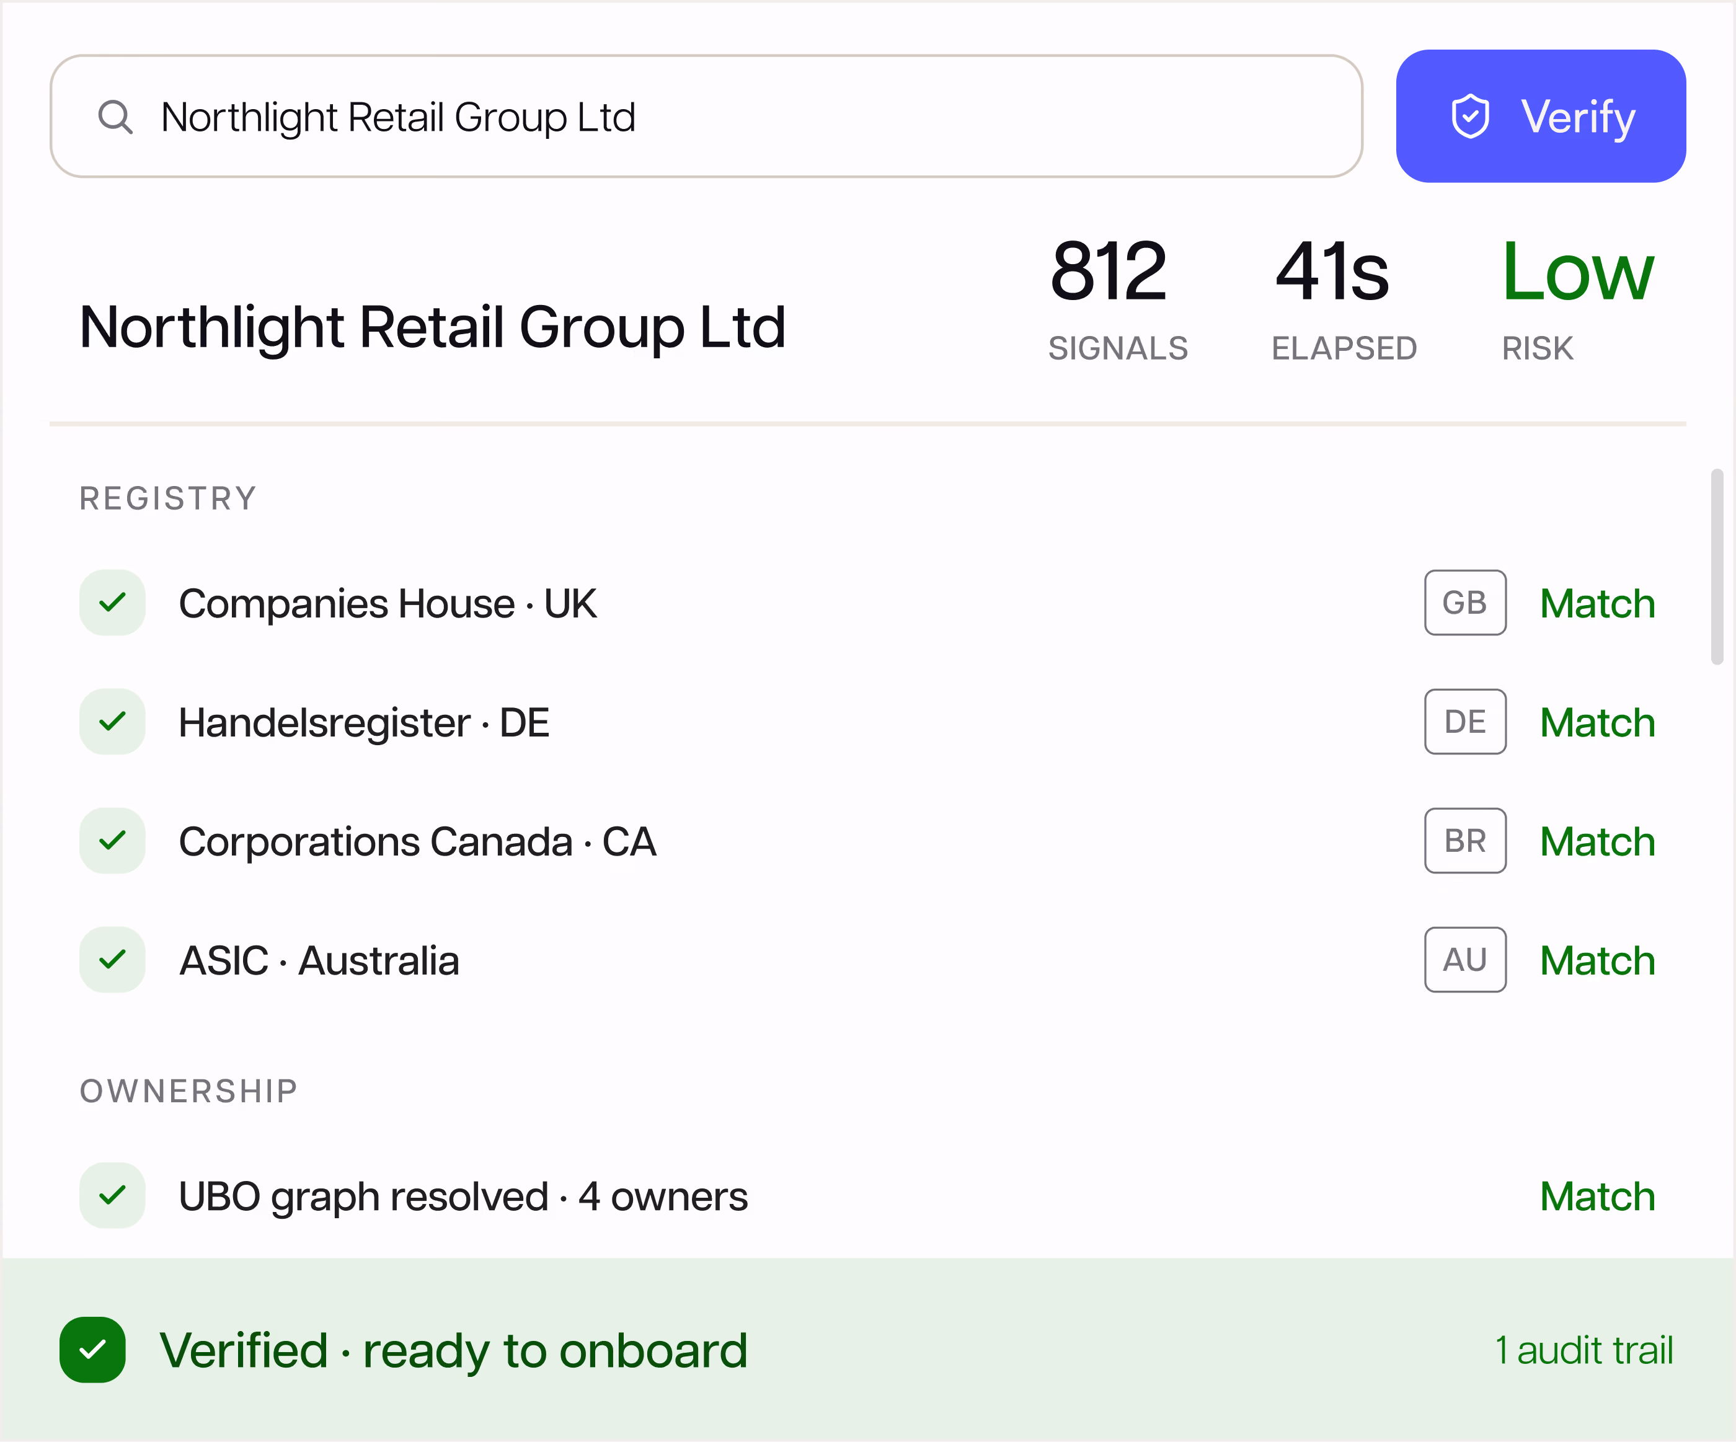This screenshot has width=1736, height=1442.
Task: Click the SIGNALS label
Action: 1118,348
